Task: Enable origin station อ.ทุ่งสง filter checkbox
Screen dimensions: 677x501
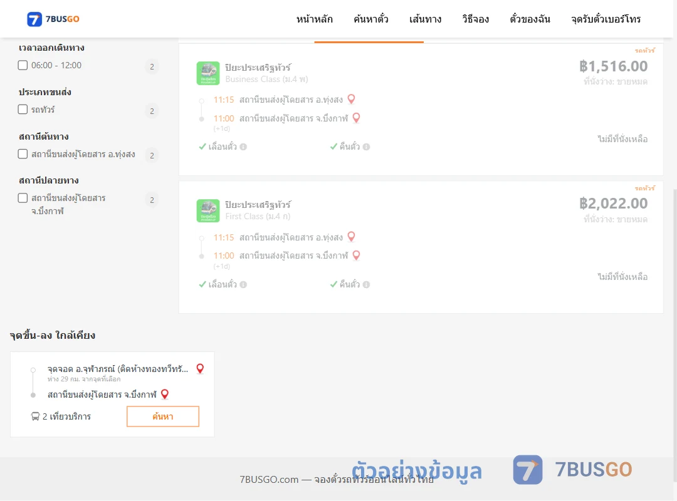Action: coord(23,153)
